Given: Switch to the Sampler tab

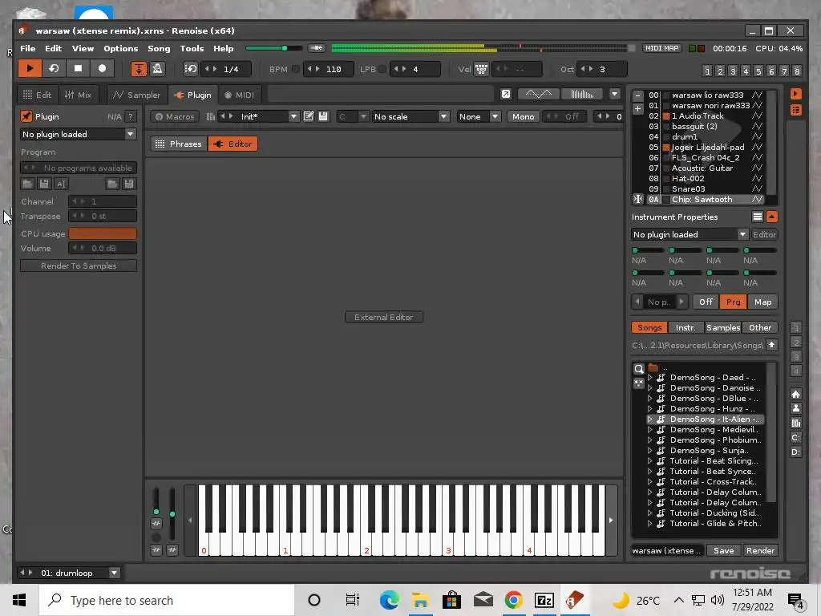Looking at the screenshot, I should 136,95.
